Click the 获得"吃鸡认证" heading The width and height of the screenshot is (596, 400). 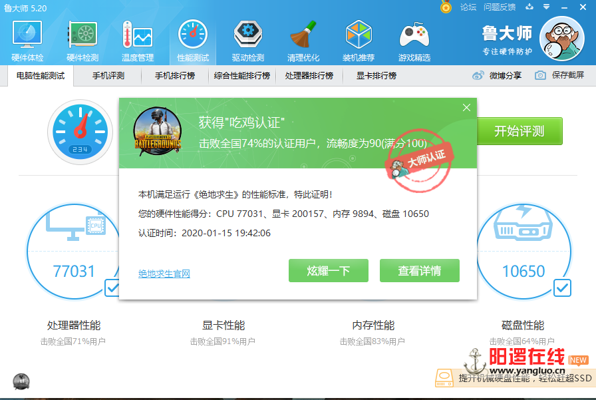pyautogui.click(x=241, y=122)
